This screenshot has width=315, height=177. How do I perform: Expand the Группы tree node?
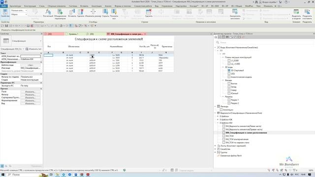pyautogui.click(x=215, y=152)
